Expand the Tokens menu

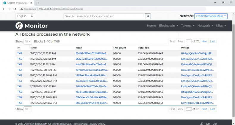(x=188, y=26)
